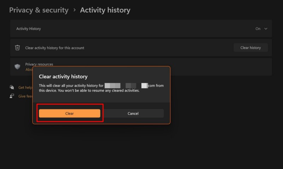Open the link under Privacy resources
Image resolution: width=283 pixels, height=169 pixels.
[29, 70]
